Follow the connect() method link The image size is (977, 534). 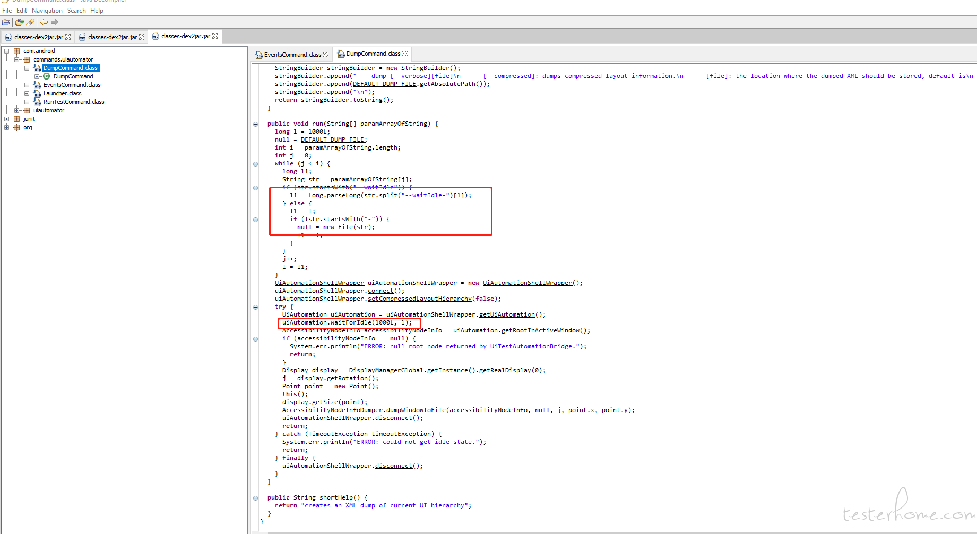(381, 291)
